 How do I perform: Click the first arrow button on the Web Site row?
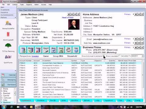(x=136, y=43)
